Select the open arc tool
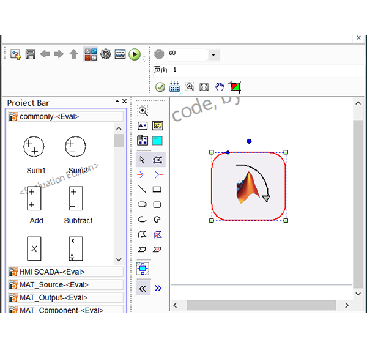This screenshot has height=345, width=367. (142, 220)
